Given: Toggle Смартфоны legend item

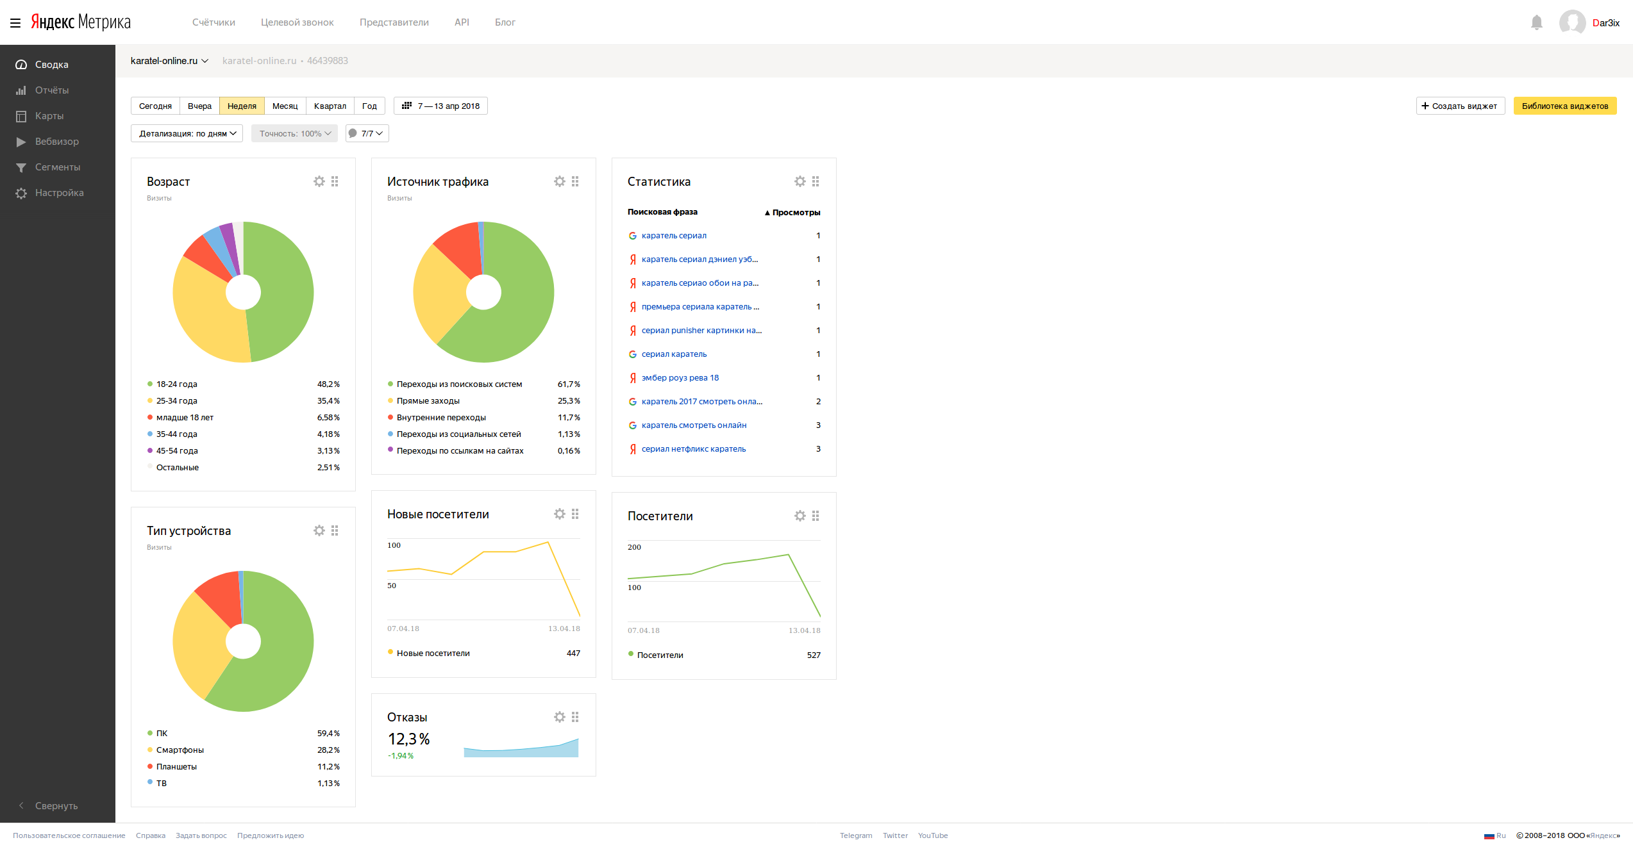Looking at the screenshot, I should (243, 750).
